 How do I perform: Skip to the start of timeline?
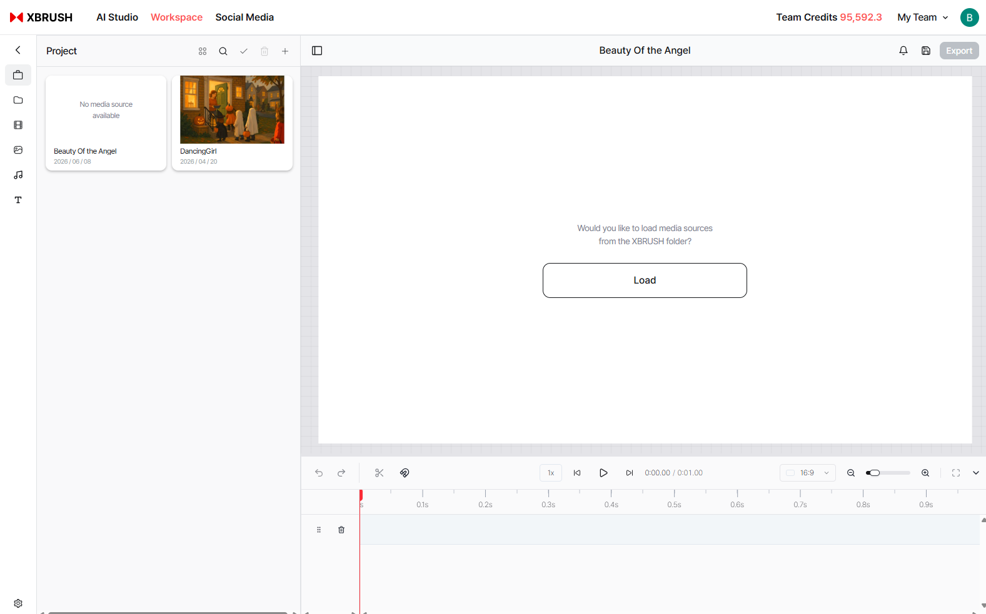[x=577, y=473]
